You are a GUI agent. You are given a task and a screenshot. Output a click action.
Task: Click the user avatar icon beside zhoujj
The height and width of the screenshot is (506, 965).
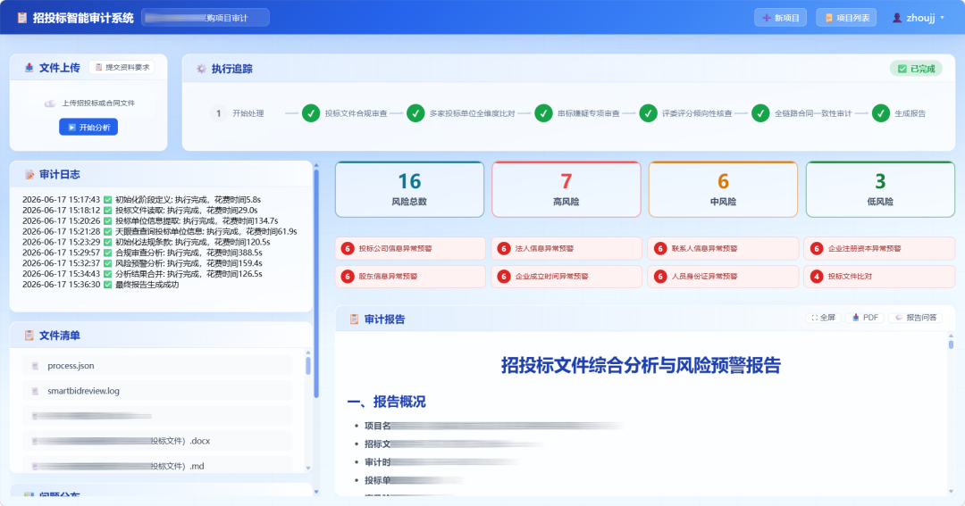pyautogui.click(x=897, y=18)
